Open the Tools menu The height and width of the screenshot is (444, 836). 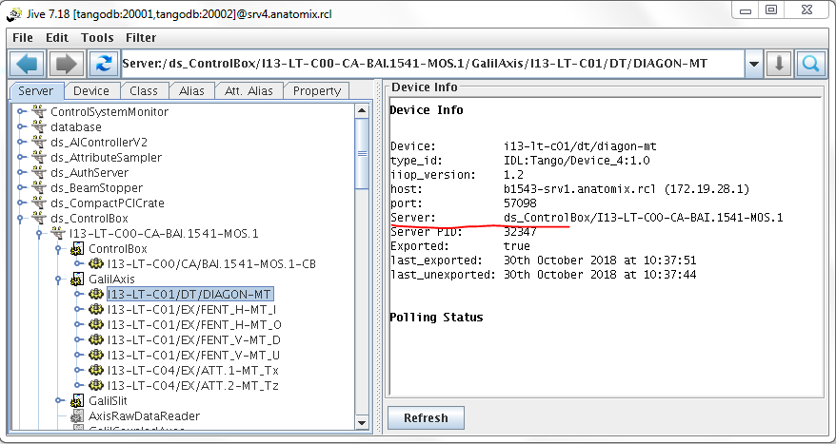[97, 38]
